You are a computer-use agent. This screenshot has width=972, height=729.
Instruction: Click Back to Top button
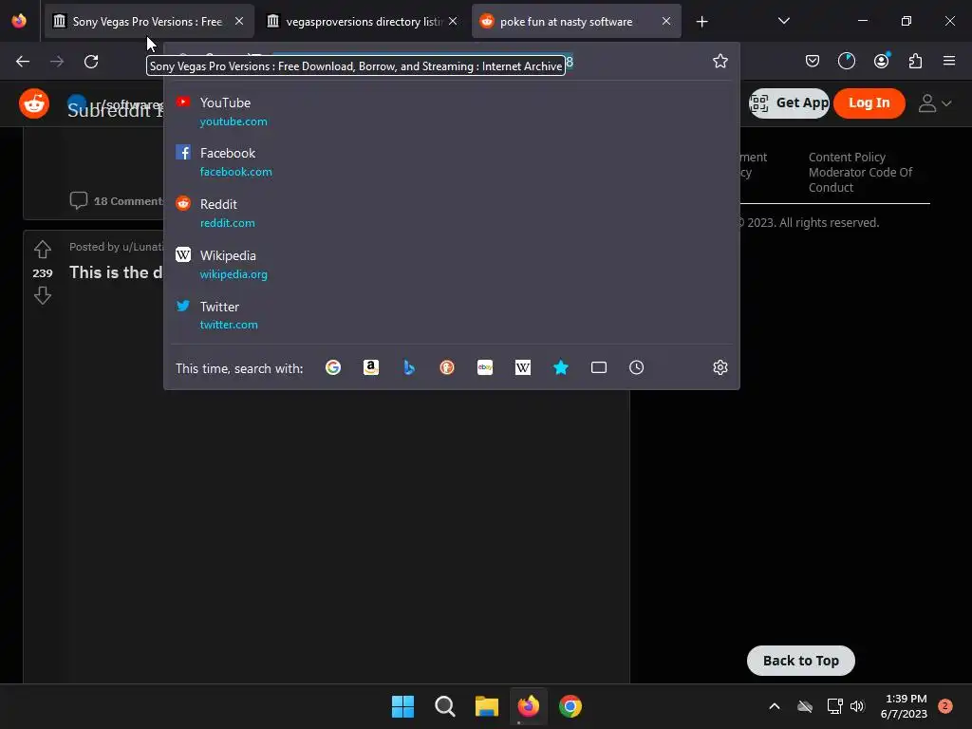[800, 661]
